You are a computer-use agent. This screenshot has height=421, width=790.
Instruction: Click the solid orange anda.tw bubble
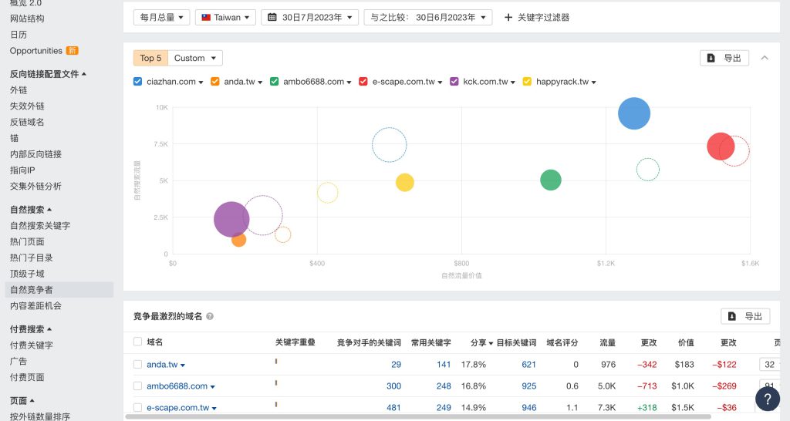point(239,240)
